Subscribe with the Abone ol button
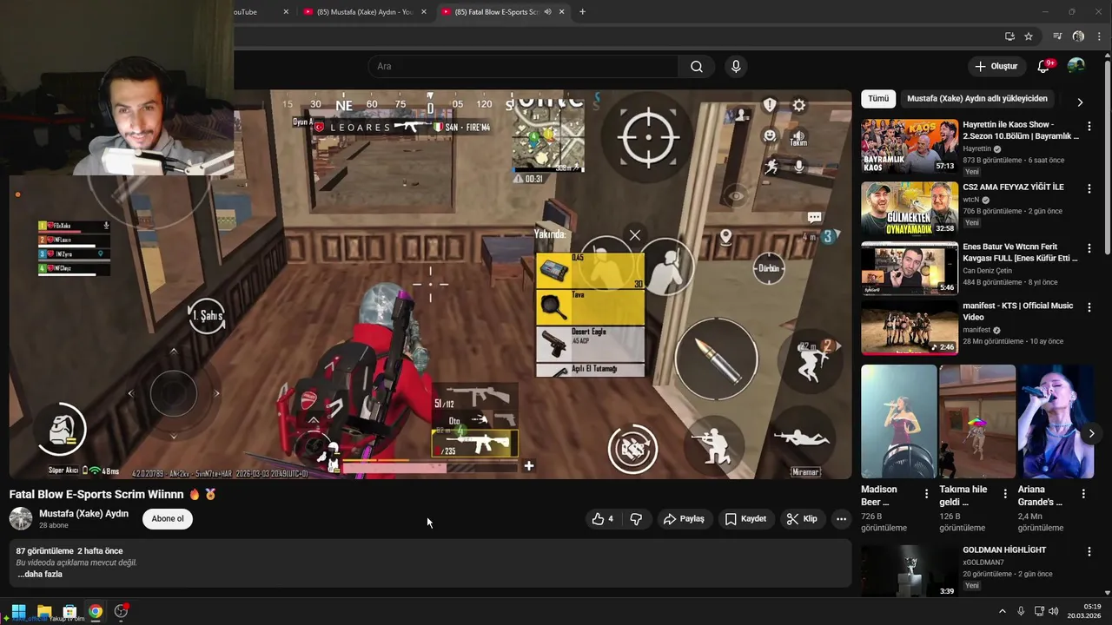Image resolution: width=1112 pixels, height=625 pixels. (x=168, y=519)
